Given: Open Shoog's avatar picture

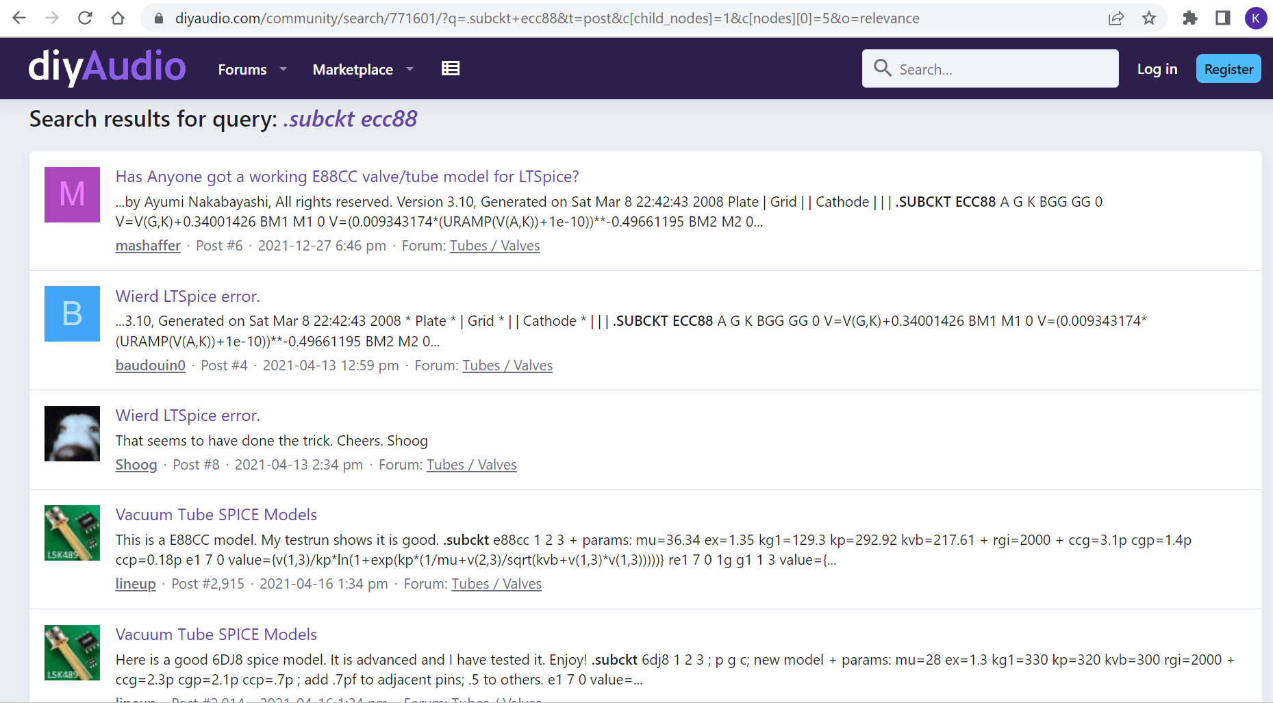Looking at the screenshot, I should [72, 433].
